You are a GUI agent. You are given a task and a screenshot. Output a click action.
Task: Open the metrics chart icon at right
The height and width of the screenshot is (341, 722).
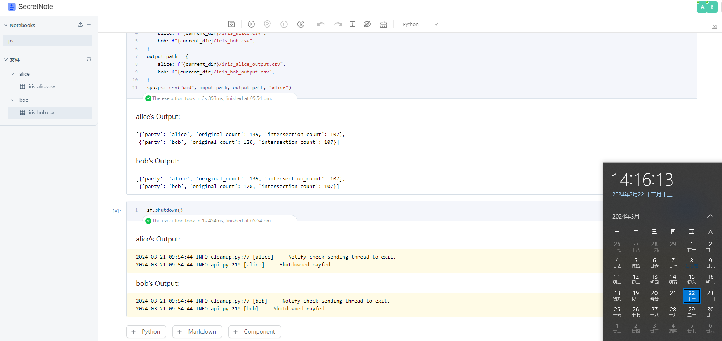(x=714, y=26)
